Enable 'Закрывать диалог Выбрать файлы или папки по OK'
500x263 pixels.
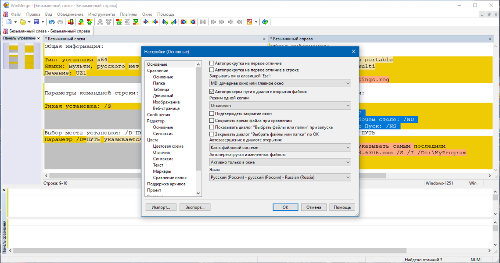point(212,134)
